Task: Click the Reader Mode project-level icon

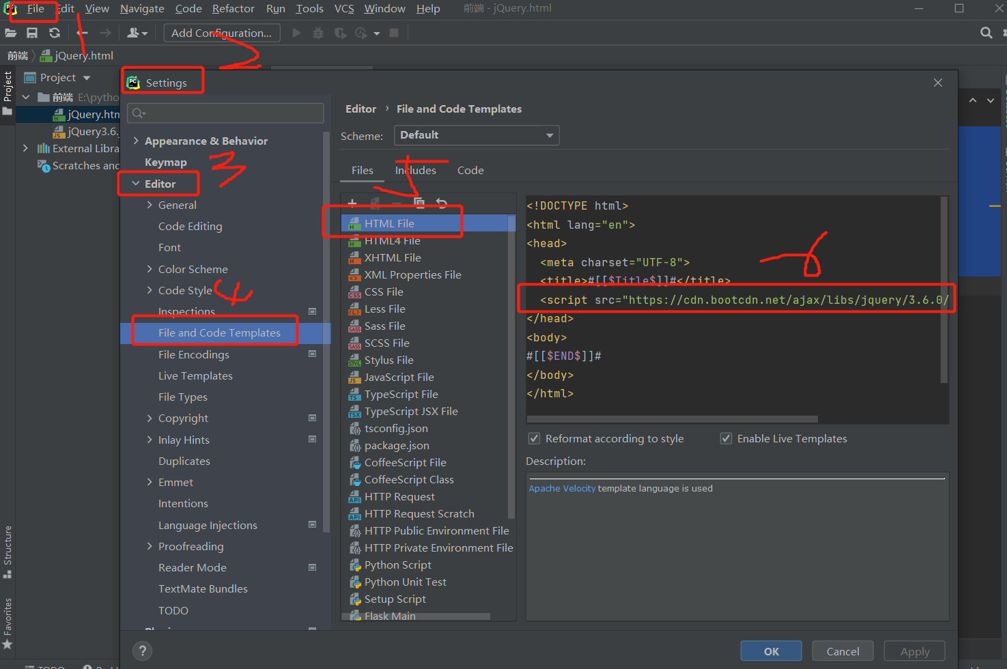Action: point(313,567)
